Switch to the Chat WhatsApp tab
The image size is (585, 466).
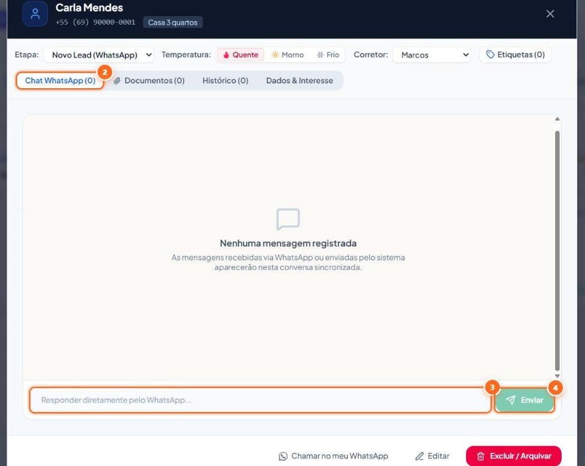coord(60,80)
